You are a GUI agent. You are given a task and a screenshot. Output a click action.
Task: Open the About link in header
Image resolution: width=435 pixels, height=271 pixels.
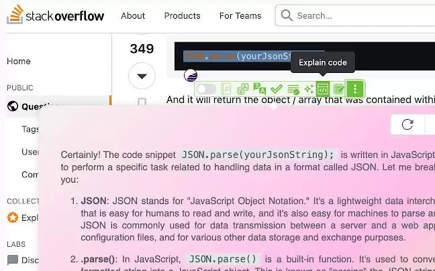point(133,16)
